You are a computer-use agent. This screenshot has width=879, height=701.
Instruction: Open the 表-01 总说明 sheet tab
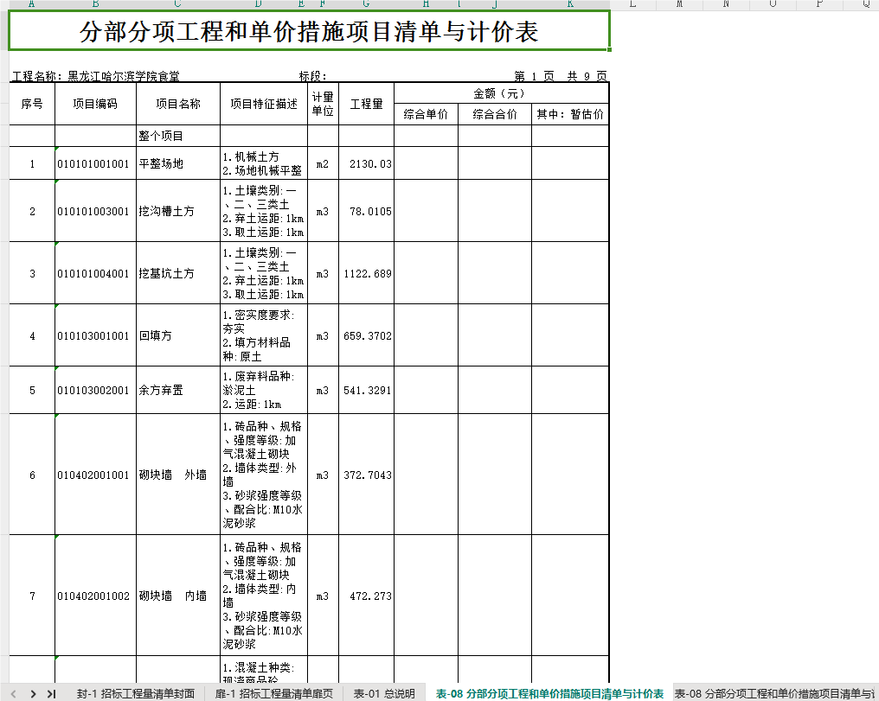[x=384, y=694]
